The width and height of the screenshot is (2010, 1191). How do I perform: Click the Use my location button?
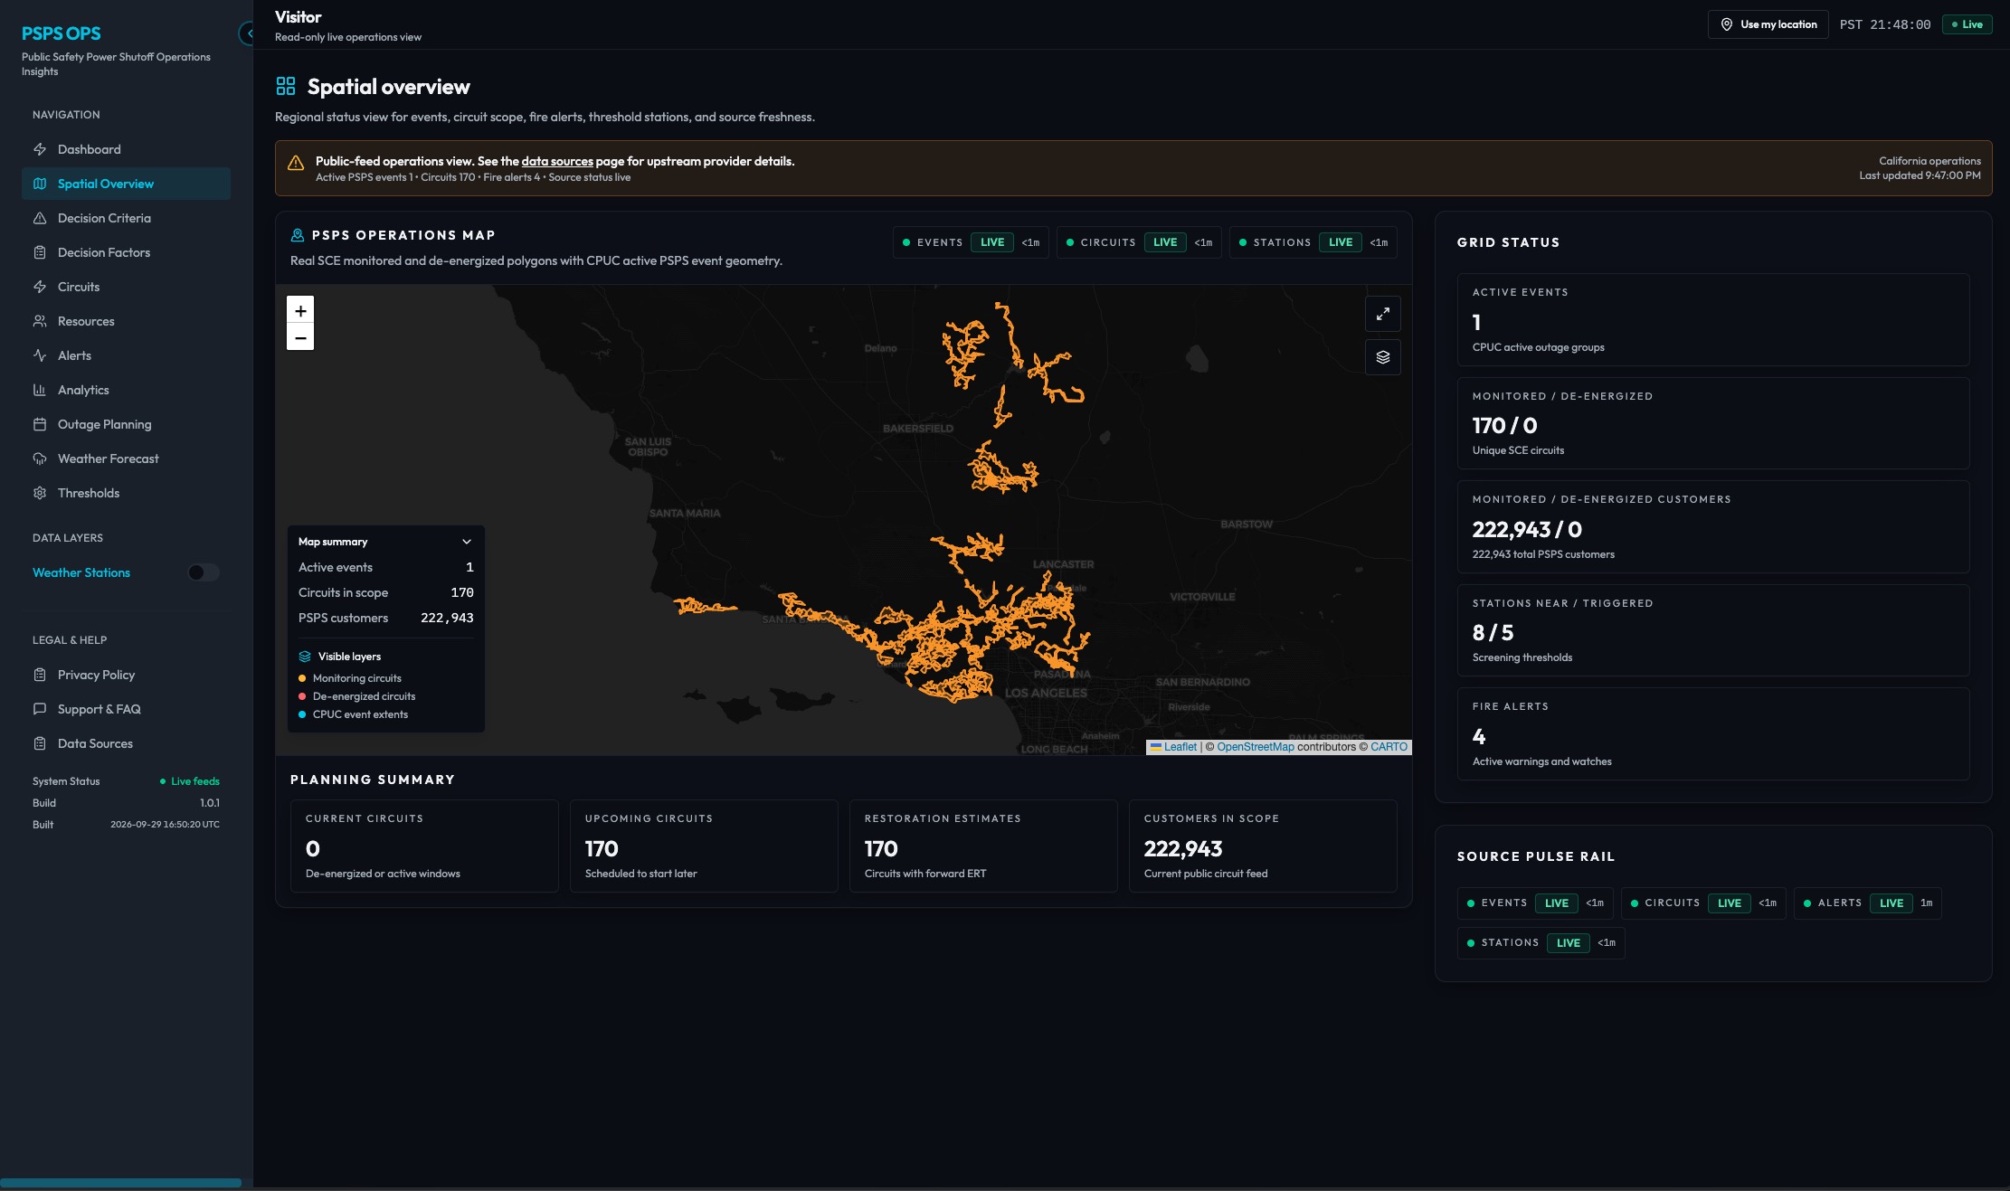[1768, 24]
